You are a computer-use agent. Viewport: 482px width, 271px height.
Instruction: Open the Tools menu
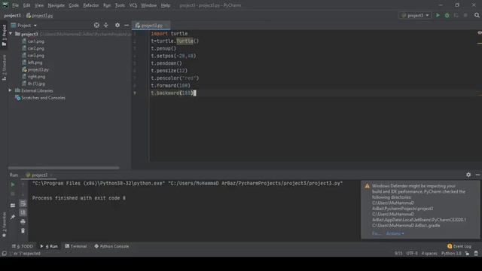click(120, 5)
